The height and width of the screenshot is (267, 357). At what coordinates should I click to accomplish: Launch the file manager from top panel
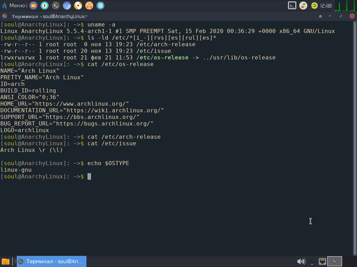33,6
